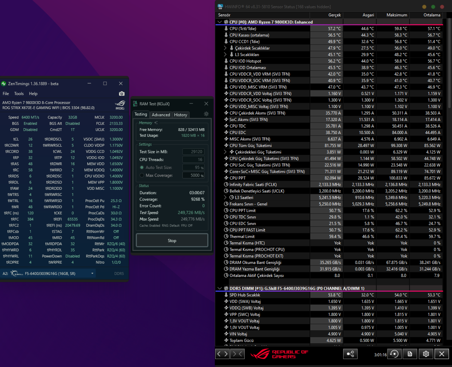Image resolution: width=452 pixels, height=367 pixels.
Task: Click the Sensör column header
Action: click(262, 15)
